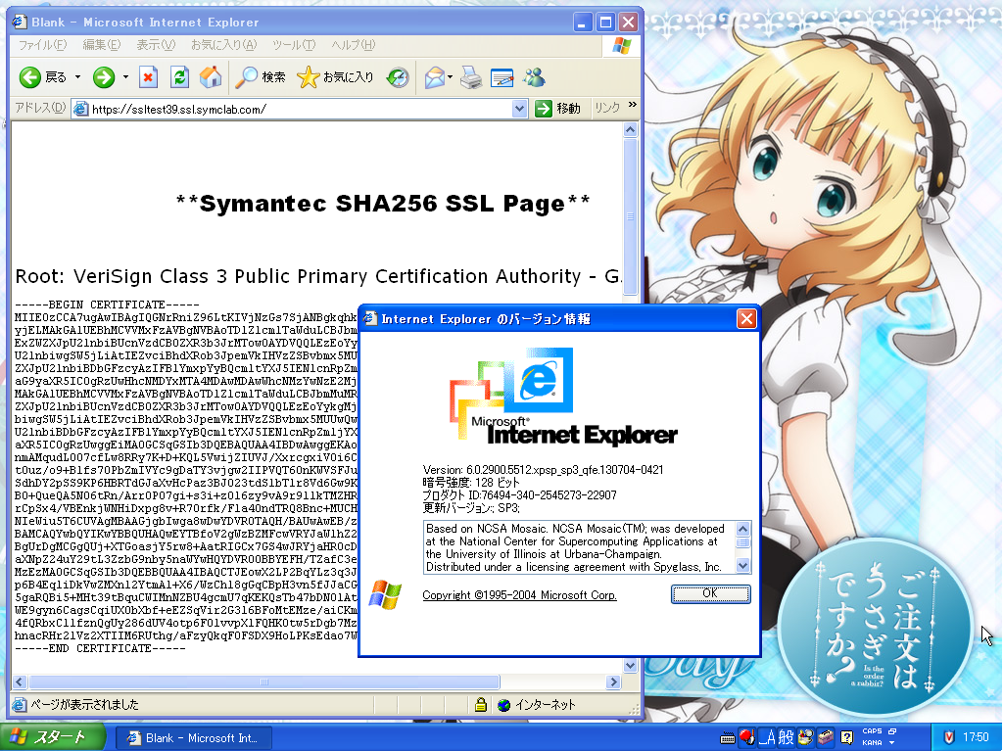1003x751 pixels.
Task: Click the horizontal scrollbar thumb
Action: (263, 681)
